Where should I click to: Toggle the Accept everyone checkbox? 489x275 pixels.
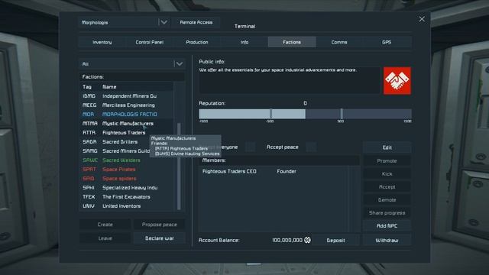tap(250, 147)
